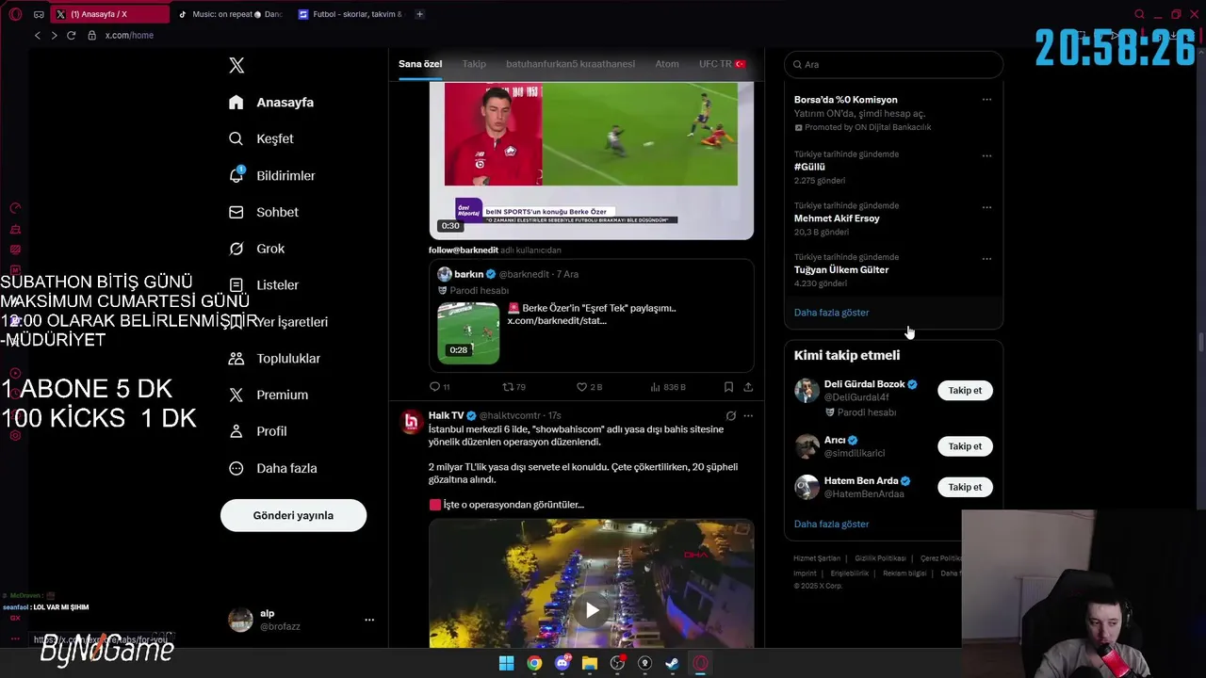Screen dimensions: 1206x678
Task: Open browser search icon in title bar
Action: coord(1139,14)
